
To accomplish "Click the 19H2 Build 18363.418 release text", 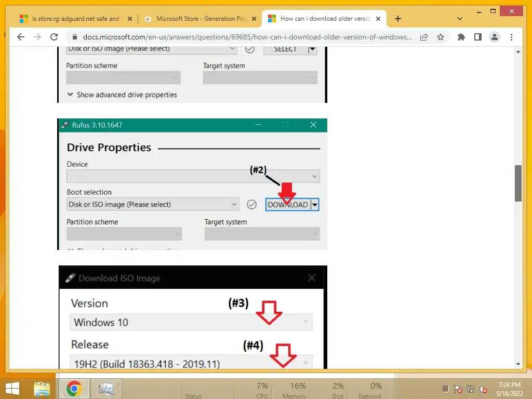I will tap(147, 364).
